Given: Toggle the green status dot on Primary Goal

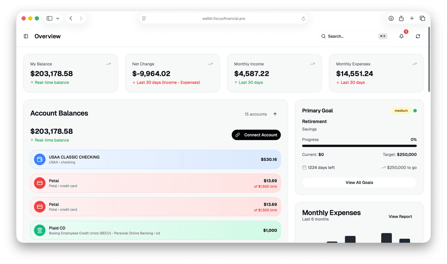Looking at the screenshot, I should coord(415,111).
